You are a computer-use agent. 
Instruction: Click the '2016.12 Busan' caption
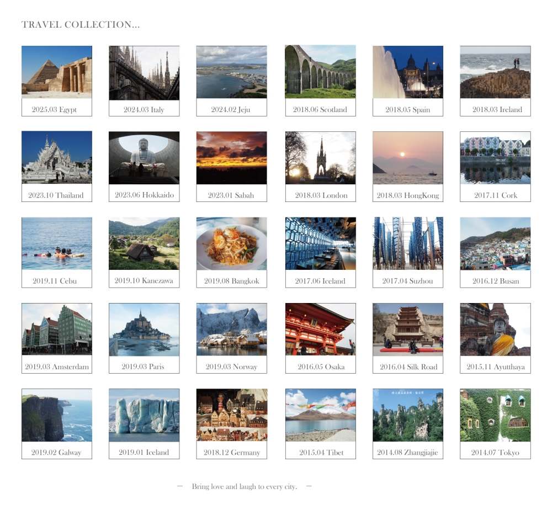(x=495, y=281)
